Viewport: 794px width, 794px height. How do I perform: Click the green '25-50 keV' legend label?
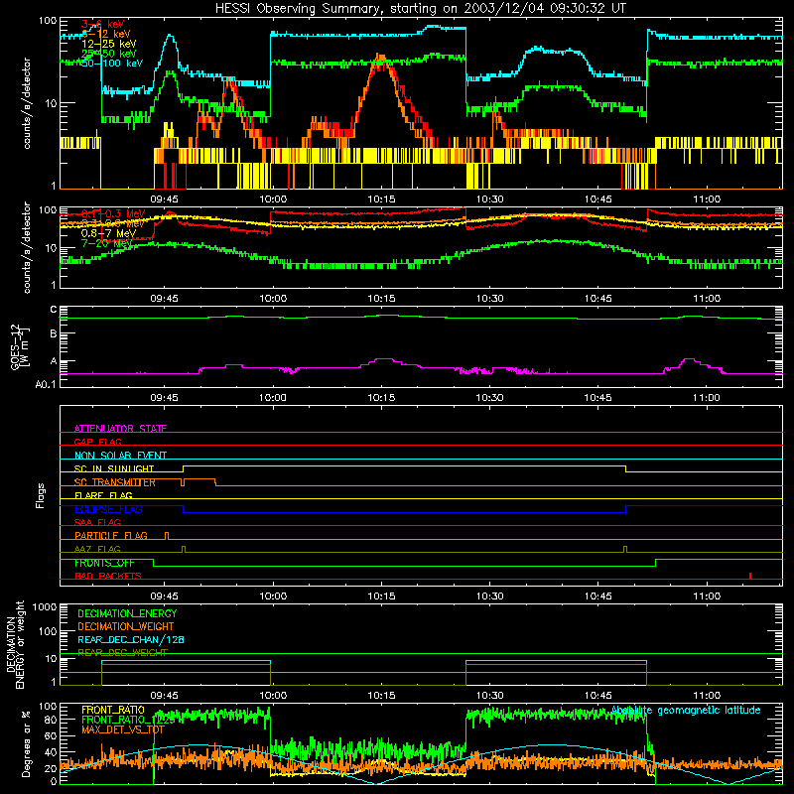[x=108, y=54]
